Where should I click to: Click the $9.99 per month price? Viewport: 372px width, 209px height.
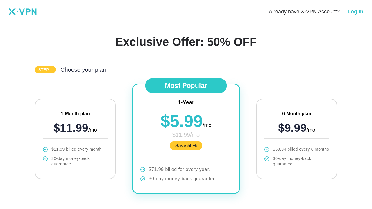coord(293,128)
